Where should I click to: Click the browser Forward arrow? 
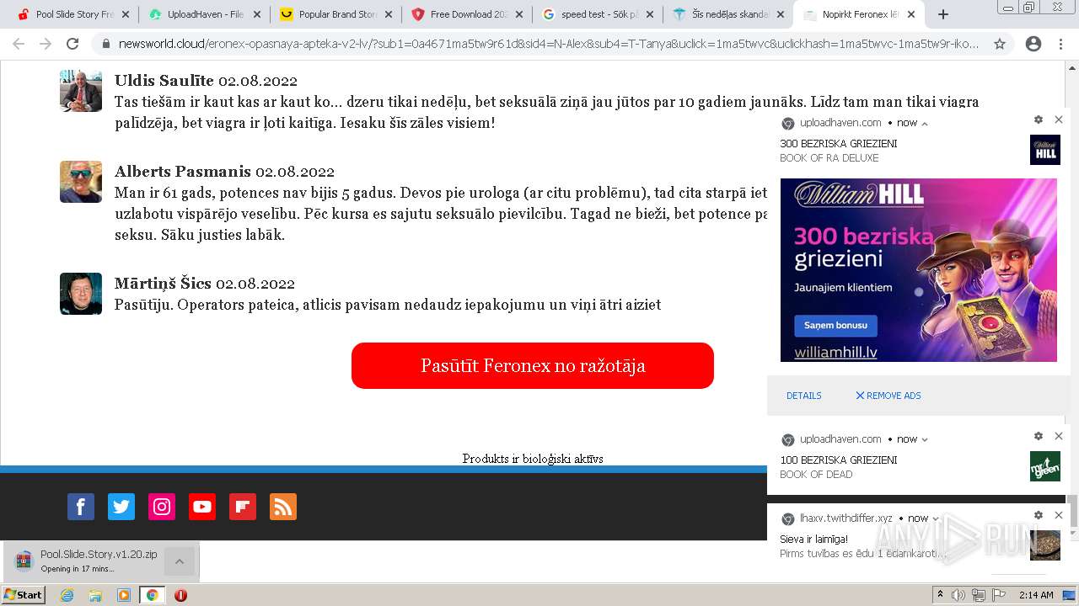(x=46, y=44)
